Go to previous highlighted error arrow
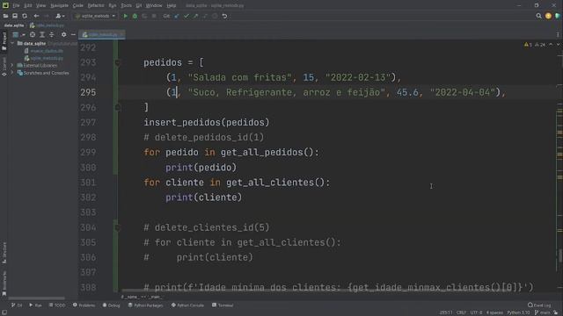This screenshot has height=316, width=563. click(x=551, y=45)
